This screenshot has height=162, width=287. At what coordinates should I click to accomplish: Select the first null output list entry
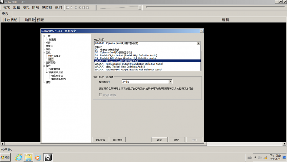point(147,47)
